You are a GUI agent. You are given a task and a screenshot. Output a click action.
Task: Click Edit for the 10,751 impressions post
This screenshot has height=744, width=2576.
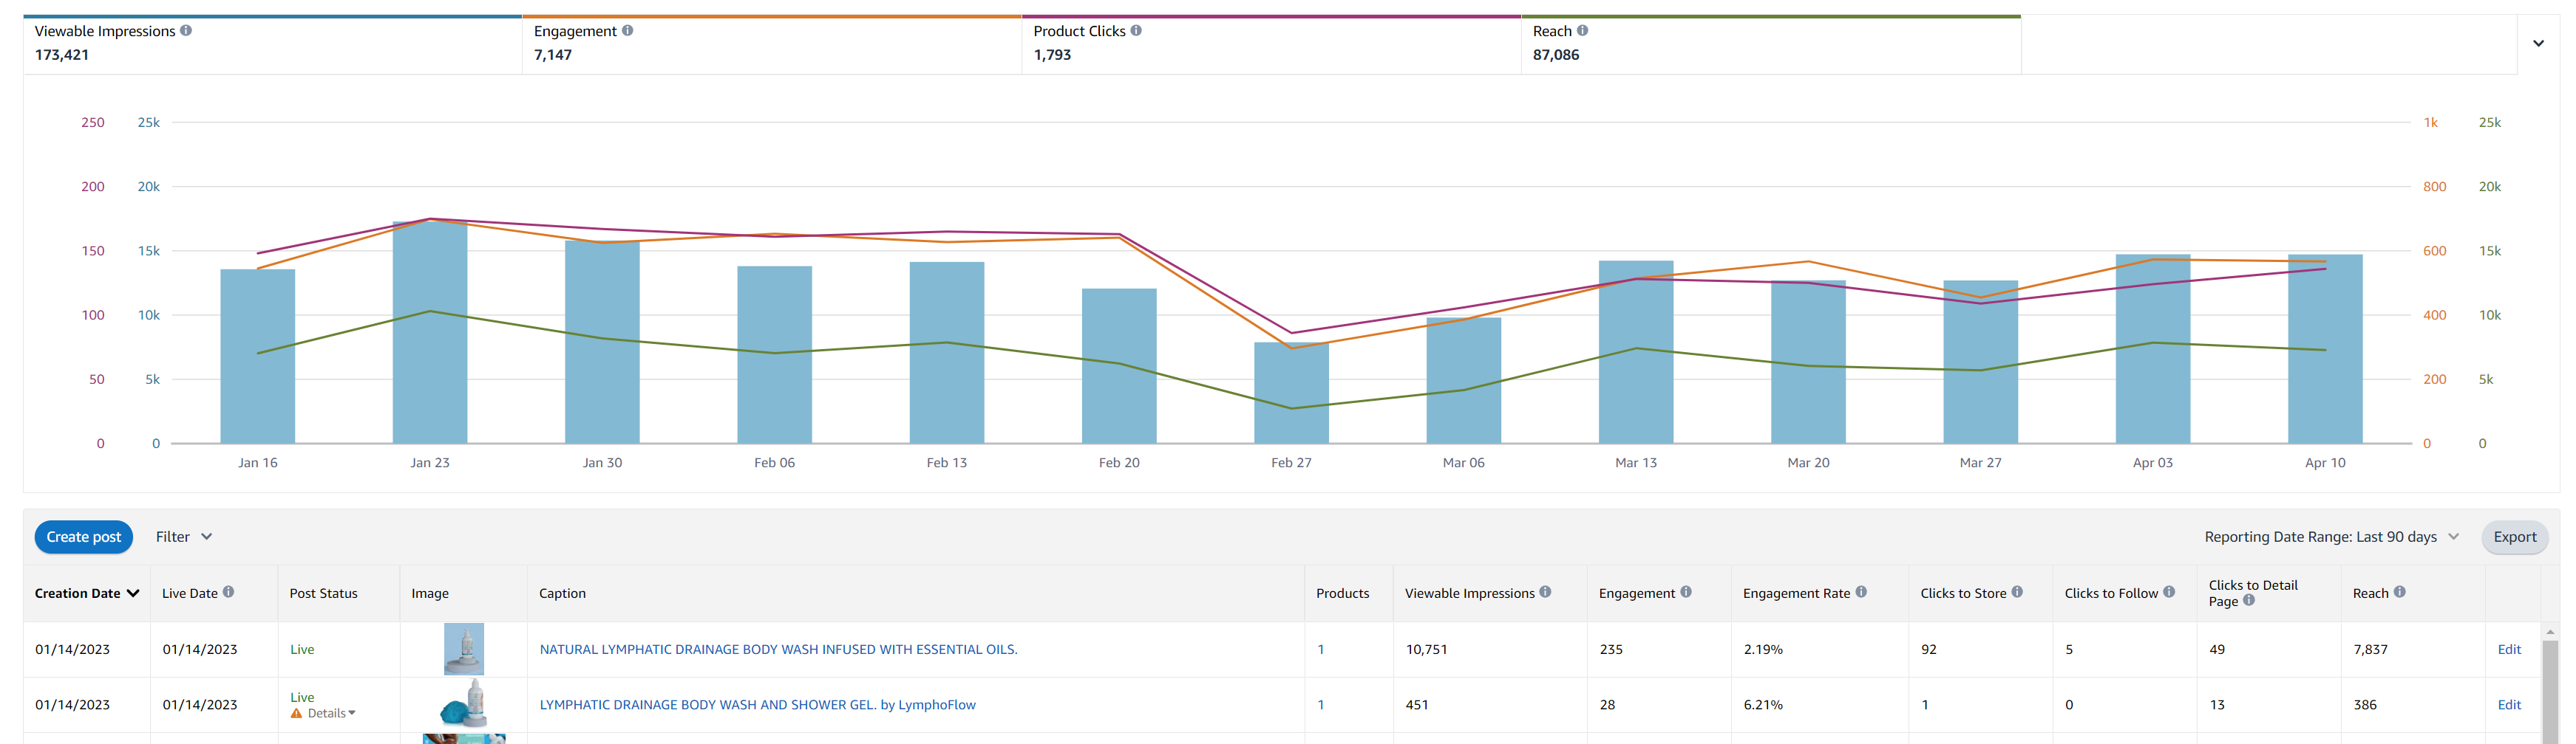coord(2508,649)
